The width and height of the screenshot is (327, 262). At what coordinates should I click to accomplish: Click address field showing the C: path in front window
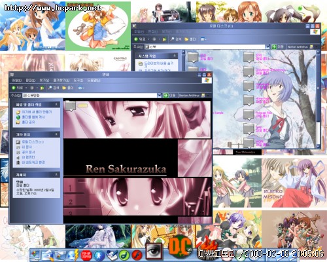(x=90, y=96)
